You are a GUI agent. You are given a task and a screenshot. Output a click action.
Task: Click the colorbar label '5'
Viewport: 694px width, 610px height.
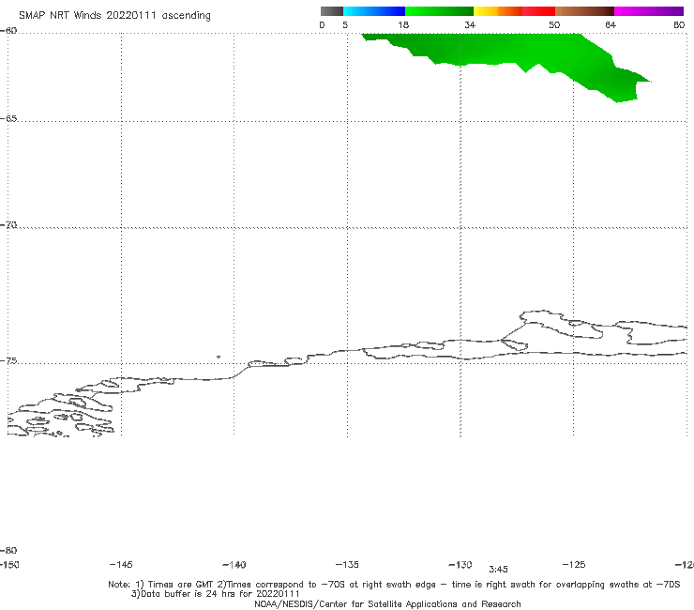[345, 24]
